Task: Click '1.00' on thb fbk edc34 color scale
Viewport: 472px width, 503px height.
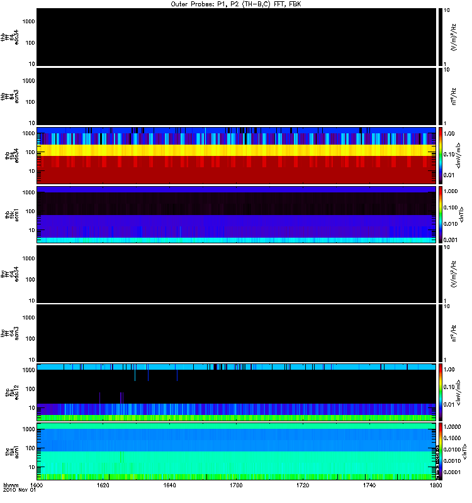Action: pos(449,134)
